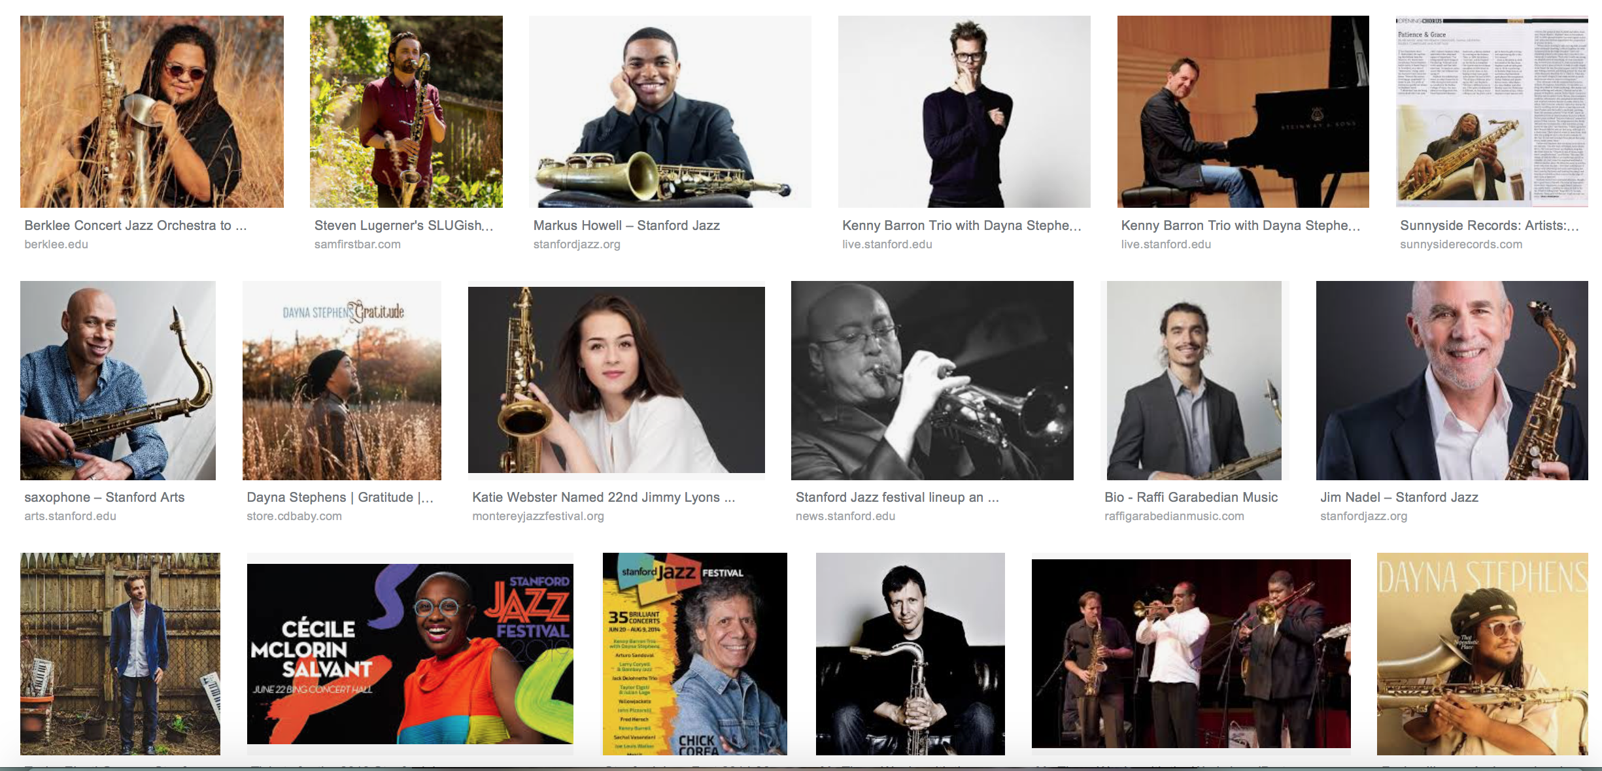Open black-and-white trumpet player image
This screenshot has width=1602, height=771.
click(x=932, y=380)
